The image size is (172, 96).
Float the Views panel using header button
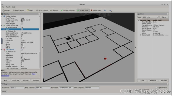pos(168,14)
